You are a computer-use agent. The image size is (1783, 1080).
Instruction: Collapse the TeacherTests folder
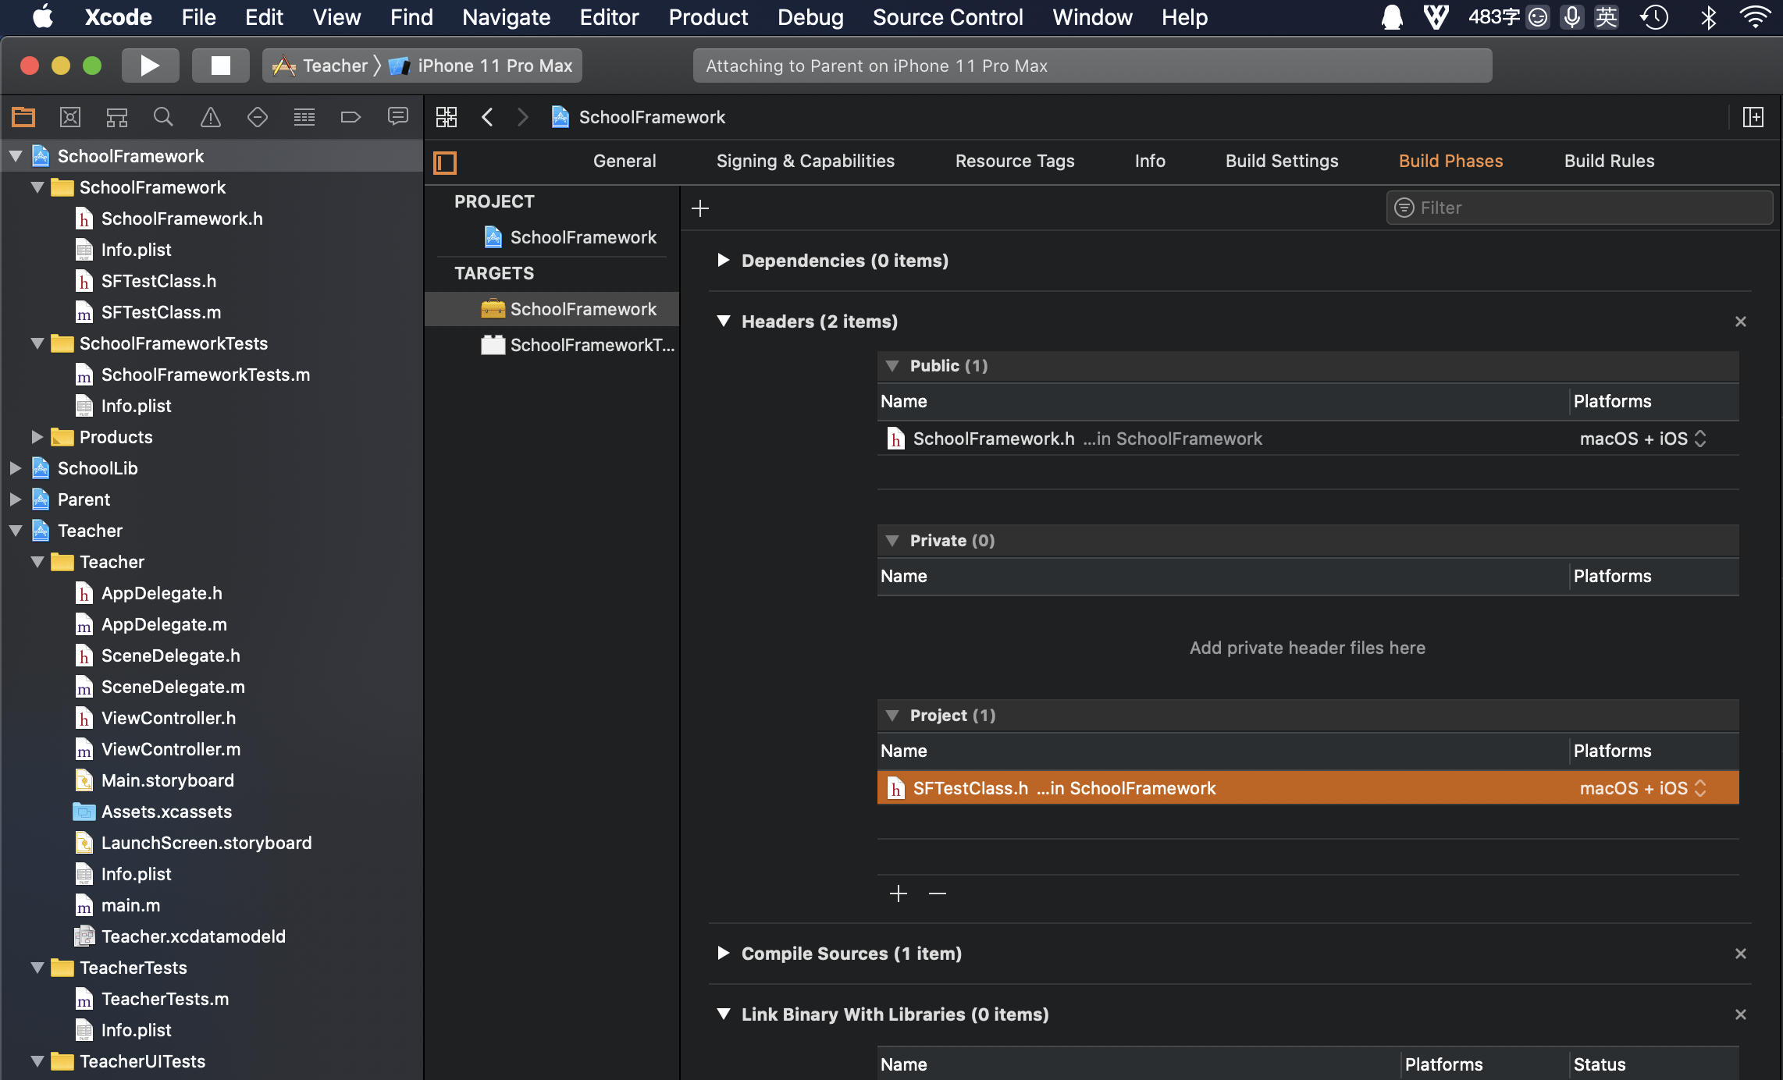point(37,968)
